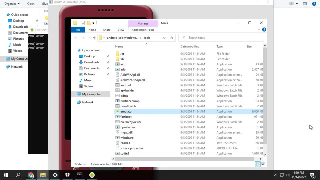Click New folder quick access toolbar icon
The image size is (320, 180).
[88, 23]
